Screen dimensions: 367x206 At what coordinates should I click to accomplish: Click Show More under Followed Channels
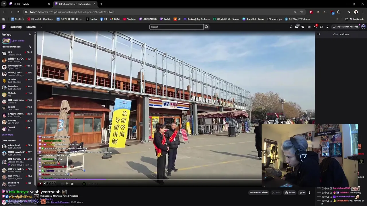(7, 135)
